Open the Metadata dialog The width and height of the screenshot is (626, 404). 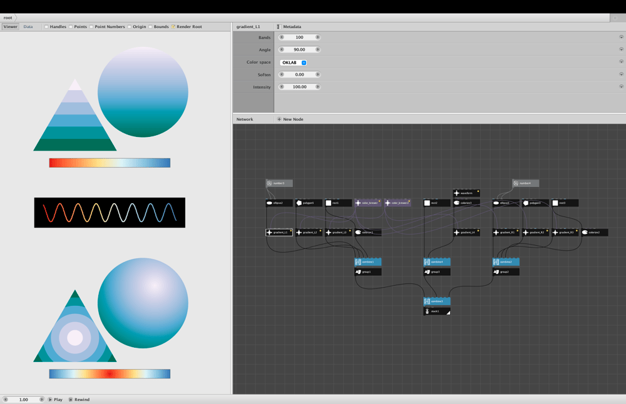(289, 27)
